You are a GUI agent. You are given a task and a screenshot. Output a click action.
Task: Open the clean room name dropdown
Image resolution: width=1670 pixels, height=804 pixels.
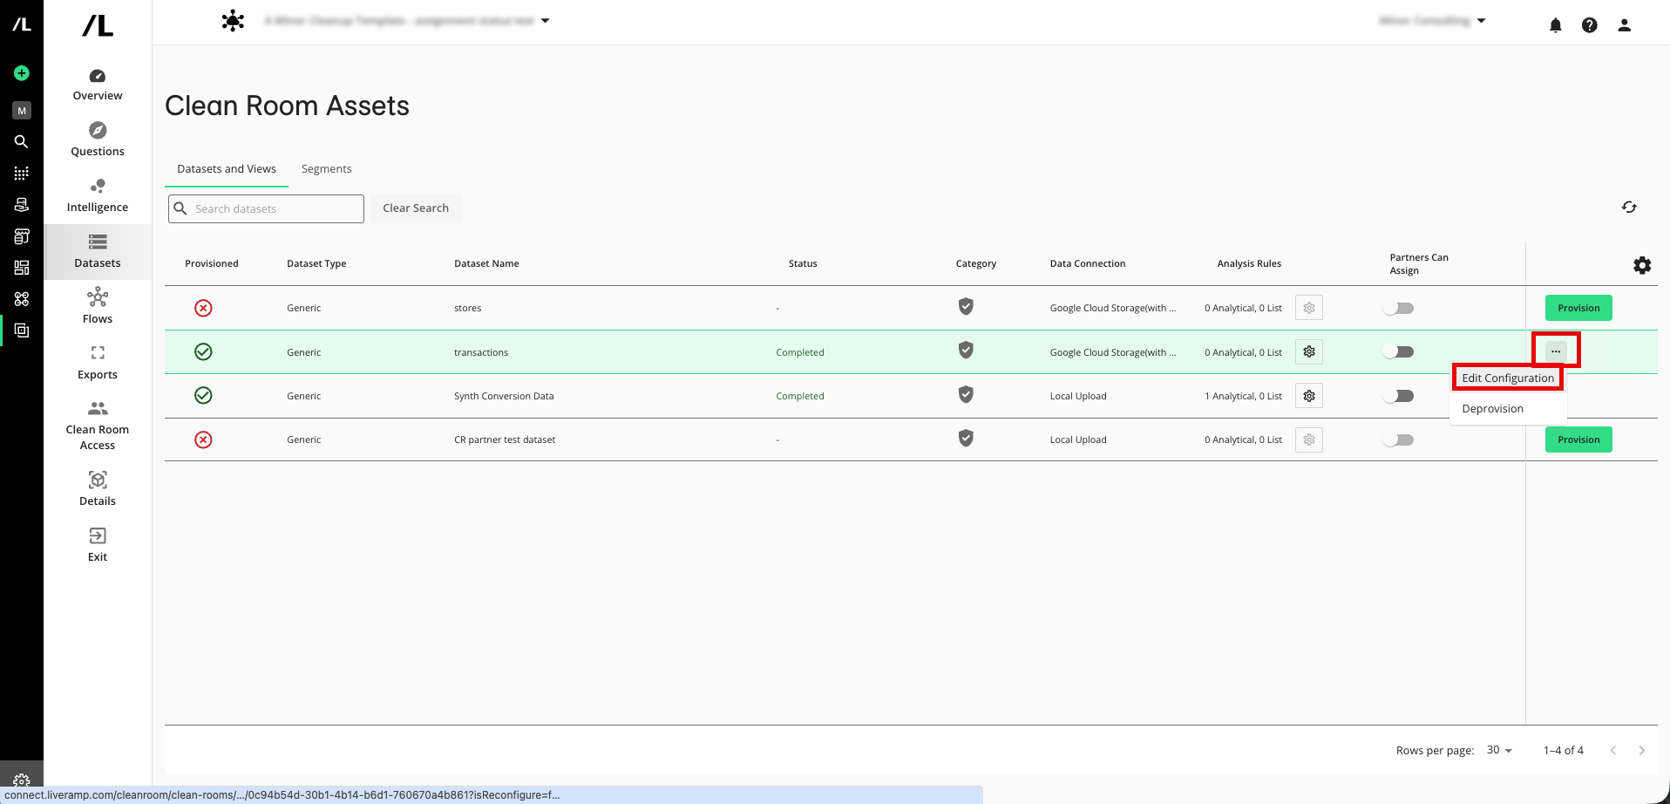[x=545, y=21]
